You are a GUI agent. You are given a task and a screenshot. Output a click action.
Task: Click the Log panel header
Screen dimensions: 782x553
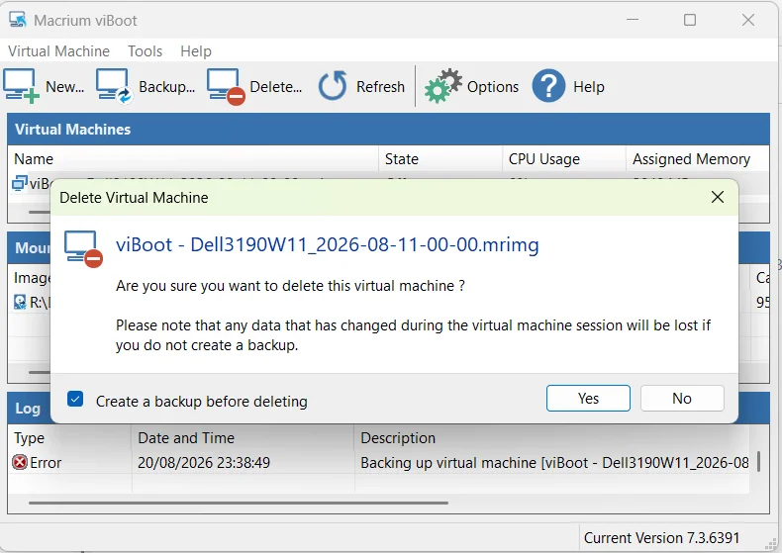tap(29, 408)
